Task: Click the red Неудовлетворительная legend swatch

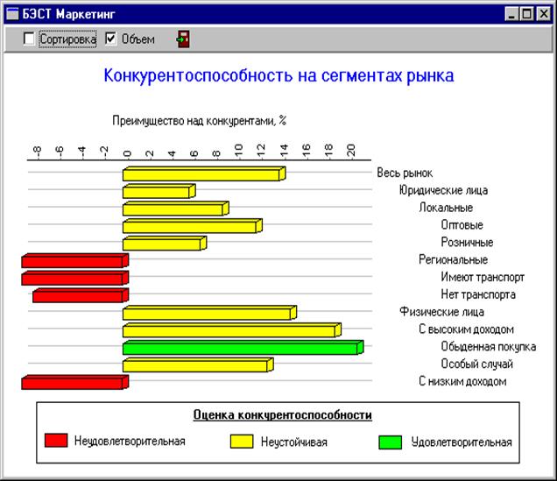Action: pos(56,442)
